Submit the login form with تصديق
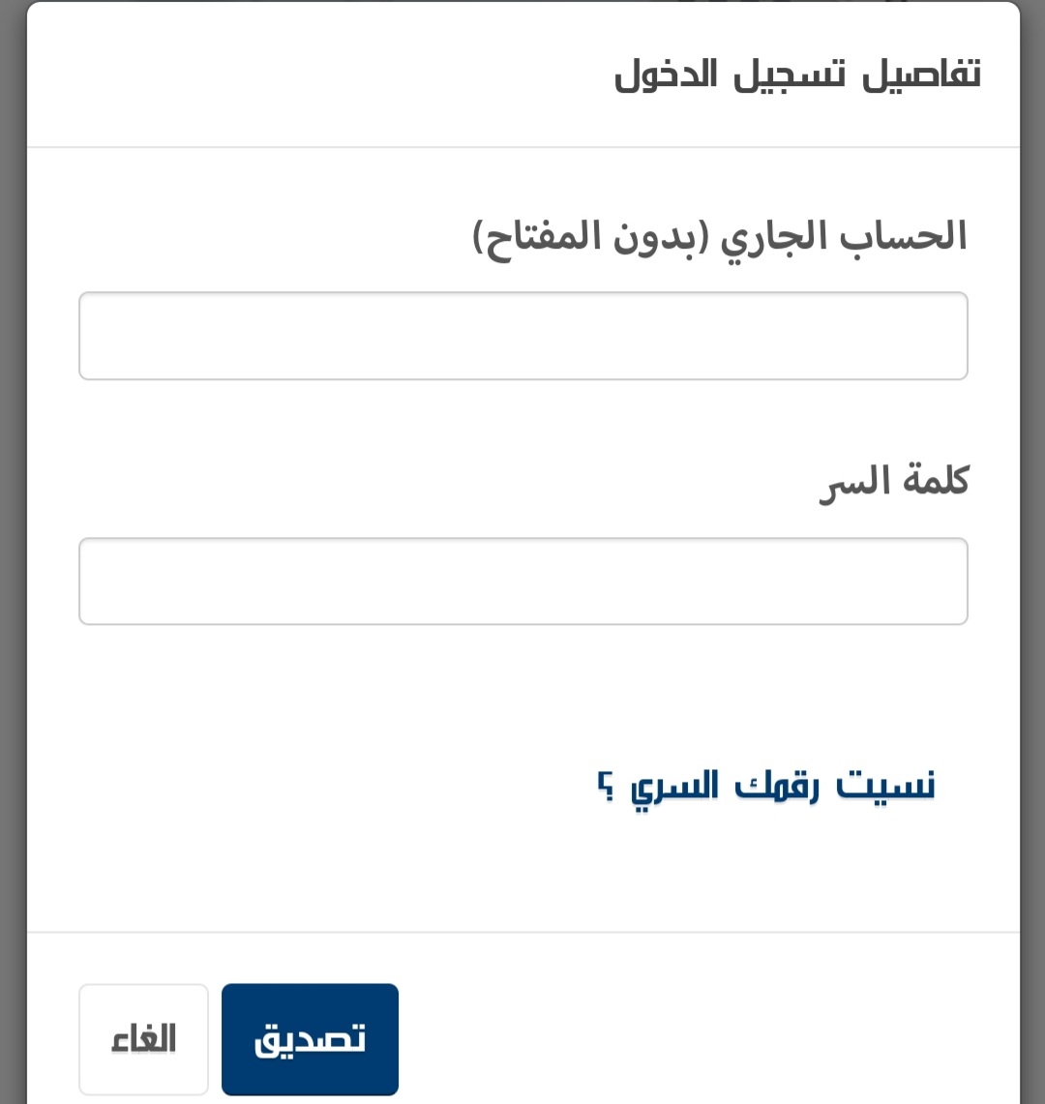This screenshot has width=1045, height=1104. (310, 1039)
